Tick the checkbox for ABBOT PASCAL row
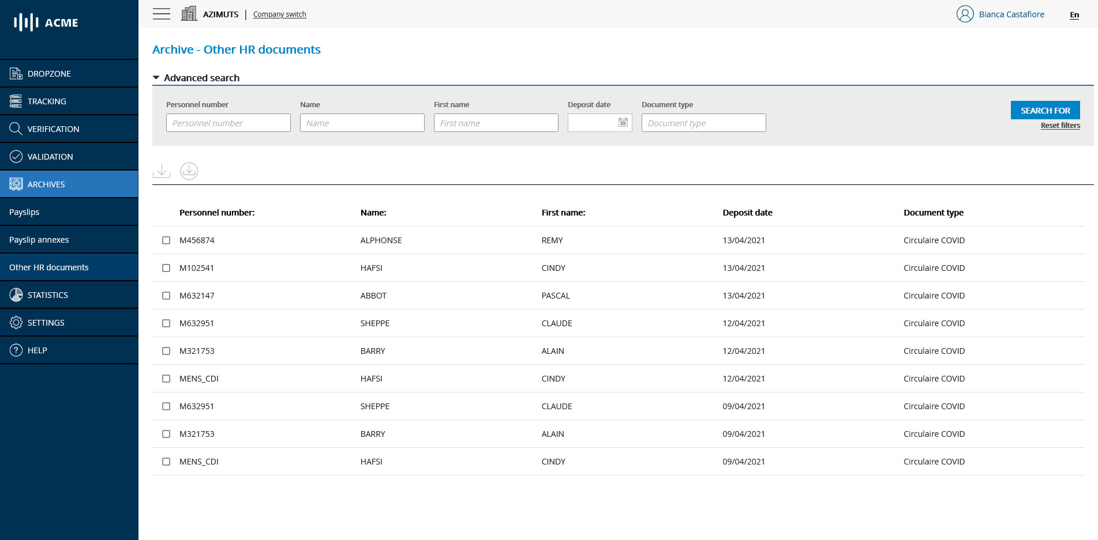Image resolution: width=1098 pixels, height=540 pixels. [x=166, y=296]
